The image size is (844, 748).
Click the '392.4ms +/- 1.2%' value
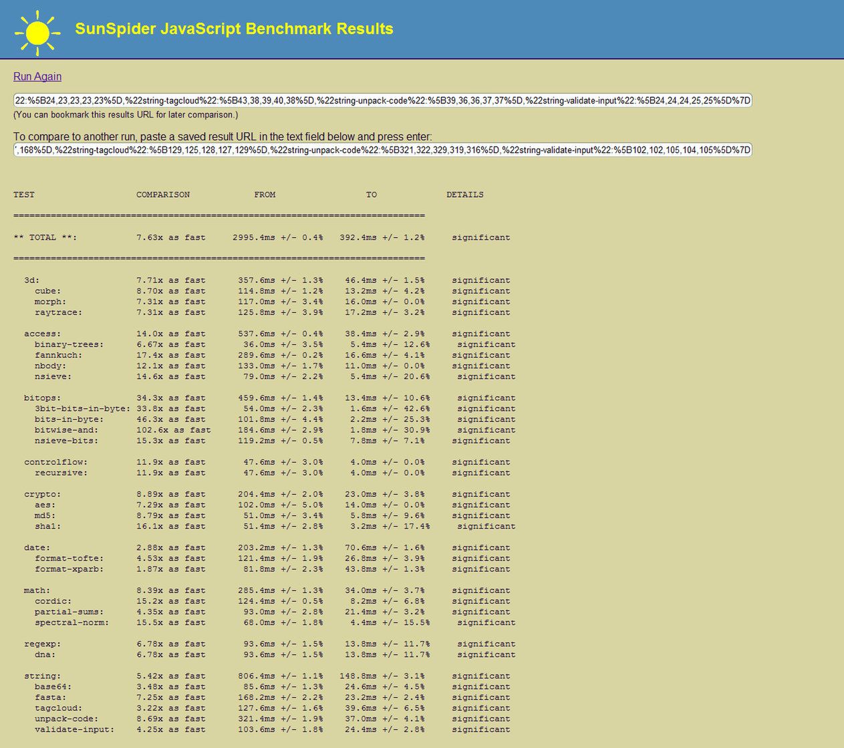point(382,238)
